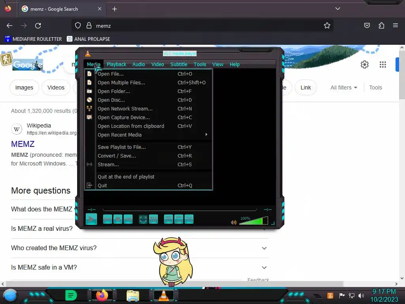Click taskbar system volume icon
This screenshot has width=405, height=304.
pos(361,295)
